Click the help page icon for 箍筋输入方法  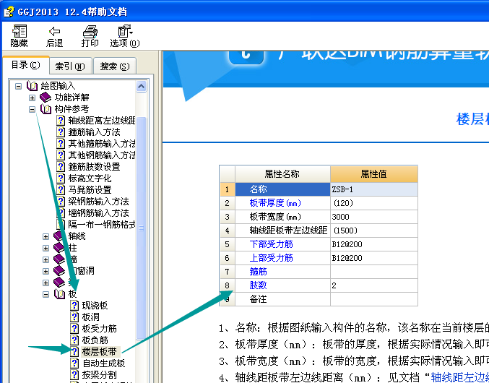(61, 132)
